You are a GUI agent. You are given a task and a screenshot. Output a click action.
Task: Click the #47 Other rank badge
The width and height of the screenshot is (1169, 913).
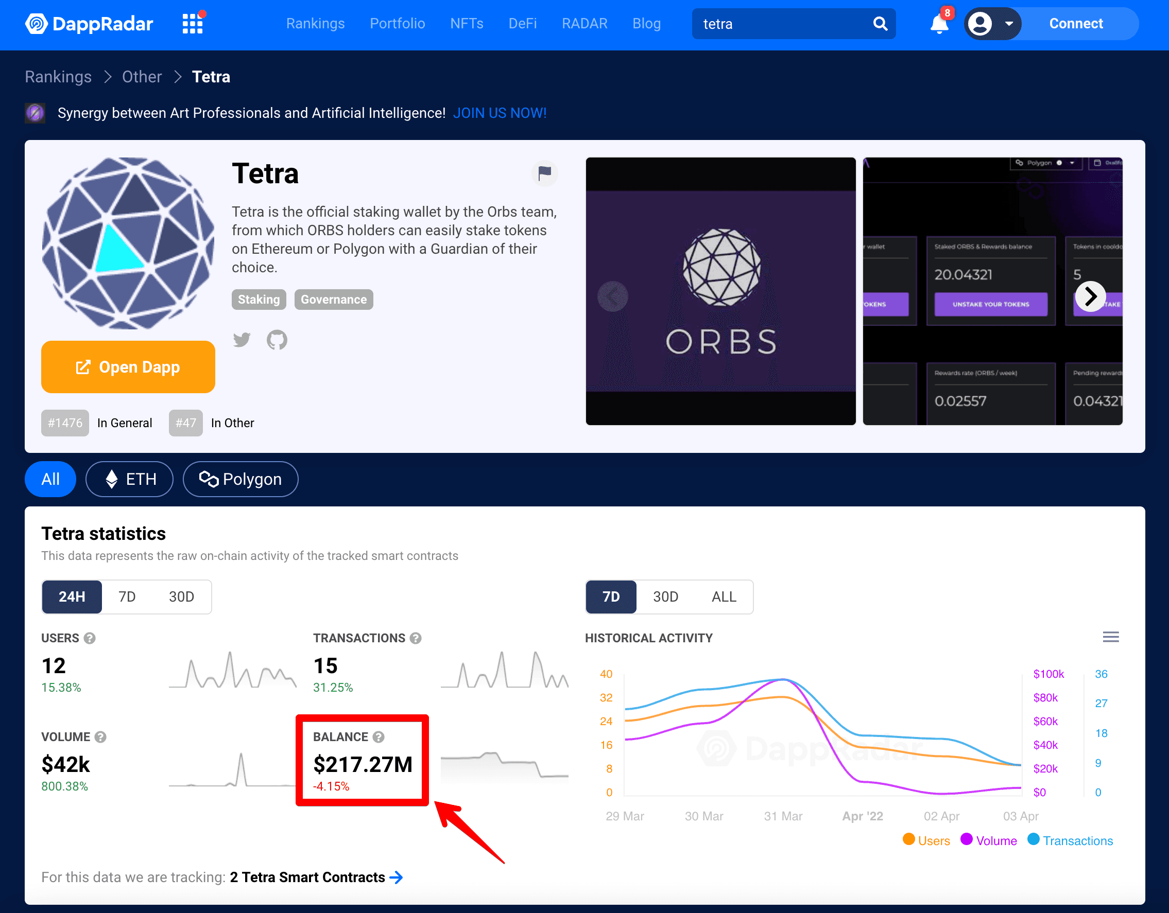(185, 423)
